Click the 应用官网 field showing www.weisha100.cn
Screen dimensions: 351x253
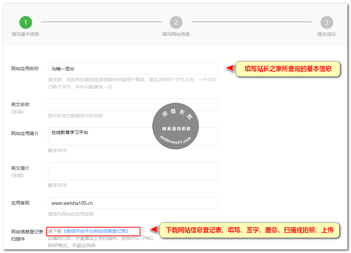pyautogui.click(x=133, y=203)
